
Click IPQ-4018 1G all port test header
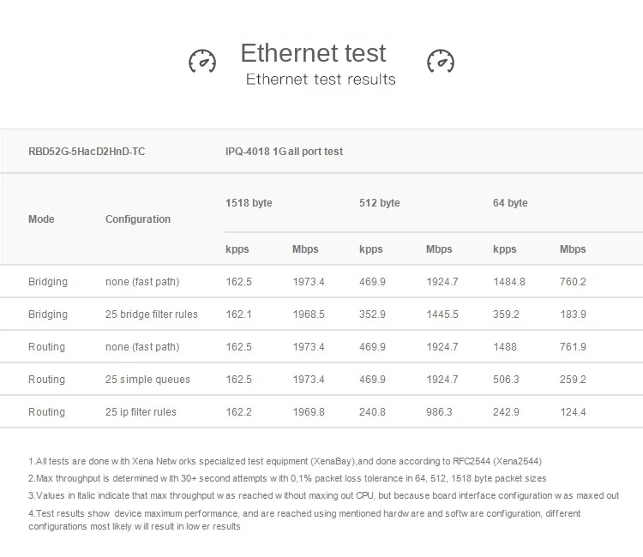pyautogui.click(x=284, y=152)
